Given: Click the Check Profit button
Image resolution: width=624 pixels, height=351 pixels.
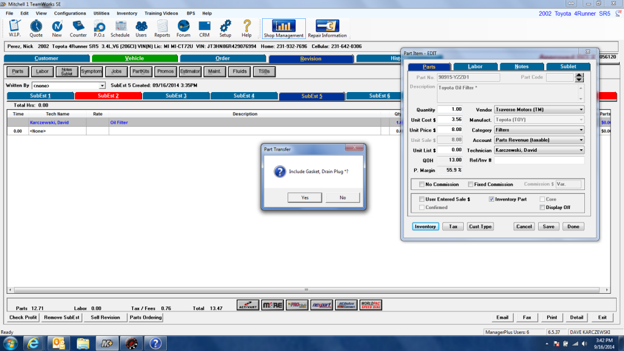Looking at the screenshot, I should click(x=23, y=317).
